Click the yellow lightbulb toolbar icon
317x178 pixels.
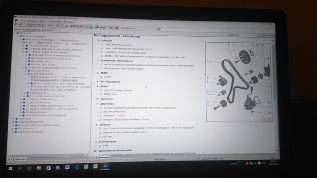(x=62, y=25)
